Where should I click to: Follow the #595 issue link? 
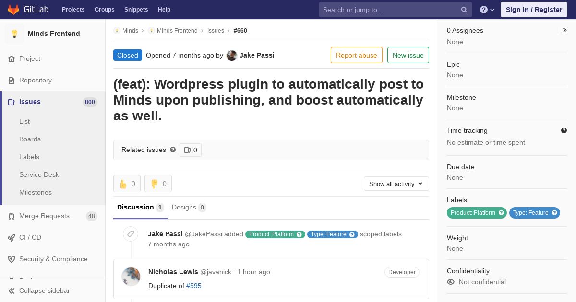[x=194, y=286]
